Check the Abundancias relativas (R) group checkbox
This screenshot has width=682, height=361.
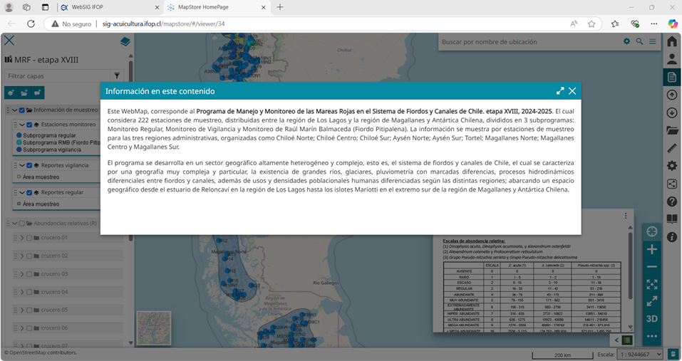[x=22, y=224]
